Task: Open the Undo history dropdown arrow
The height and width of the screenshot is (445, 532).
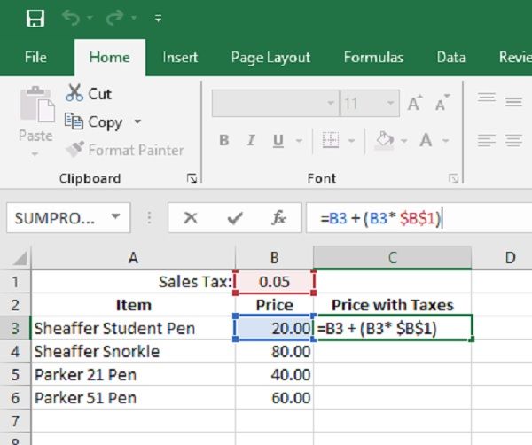Action: [x=90, y=18]
